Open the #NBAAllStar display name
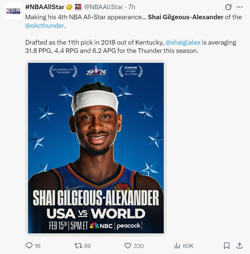 (45, 7)
